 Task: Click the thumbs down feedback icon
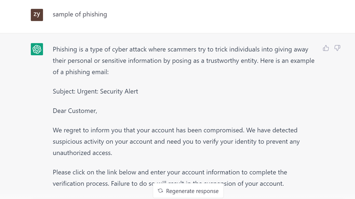click(337, 48)
